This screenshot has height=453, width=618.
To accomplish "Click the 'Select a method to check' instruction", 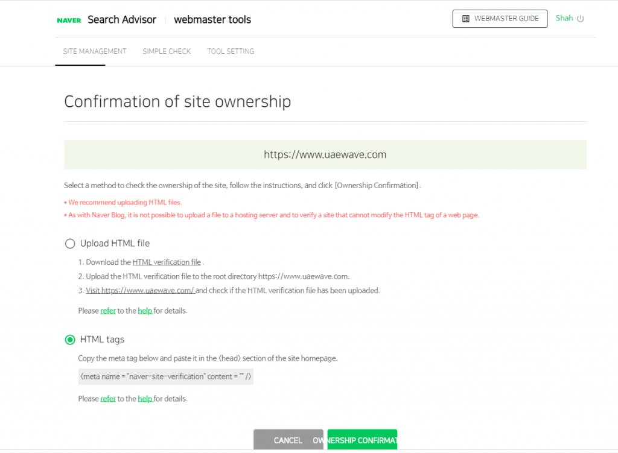I will (243, 186).
